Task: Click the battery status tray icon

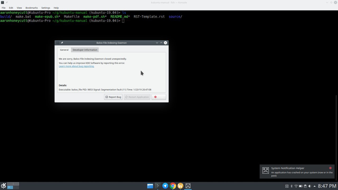Action: pos(301,186)
